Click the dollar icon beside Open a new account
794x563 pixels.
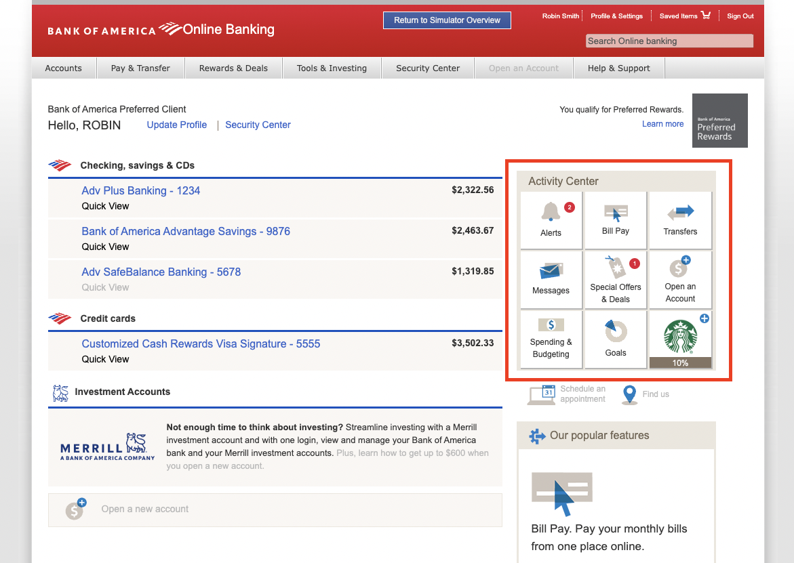[x=75, y=509]
